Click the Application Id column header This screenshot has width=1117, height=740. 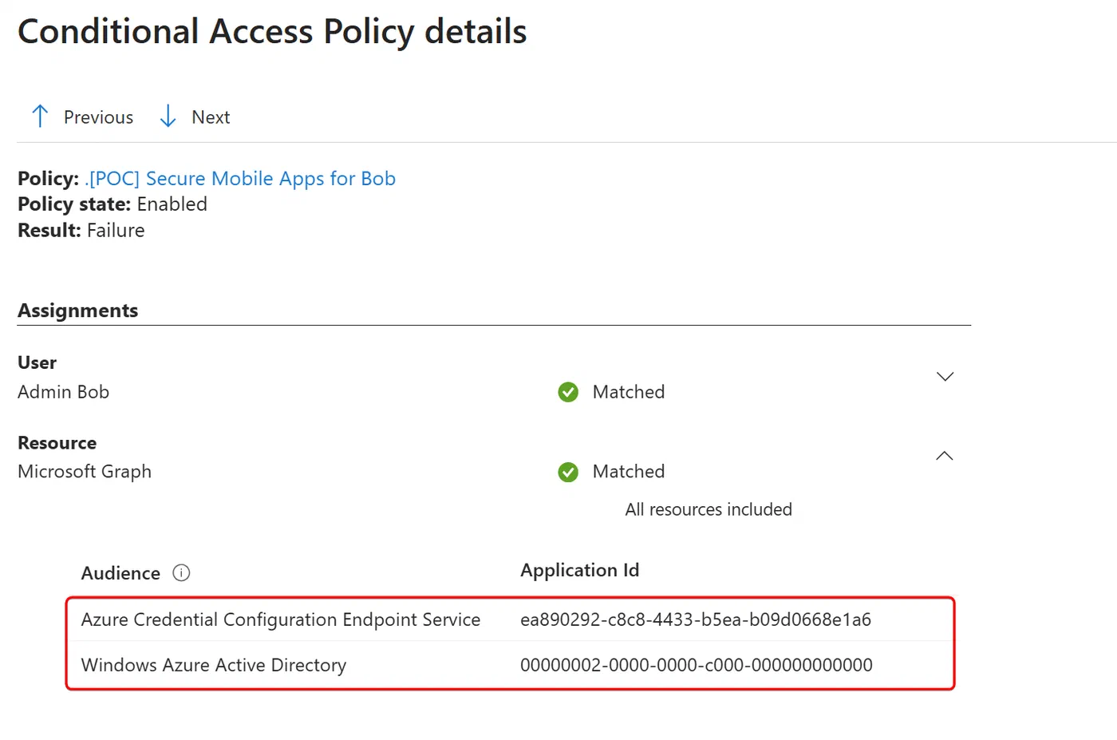[580, 570]
